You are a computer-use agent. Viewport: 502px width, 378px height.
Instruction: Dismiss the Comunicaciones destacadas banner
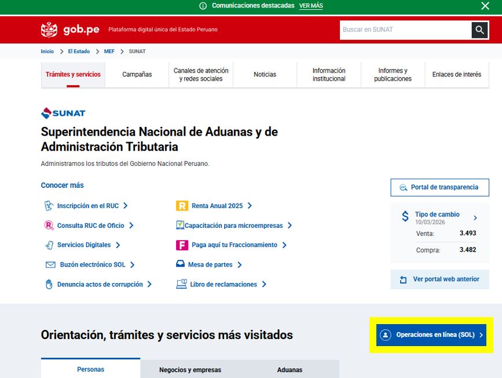(x=485, y=6)
